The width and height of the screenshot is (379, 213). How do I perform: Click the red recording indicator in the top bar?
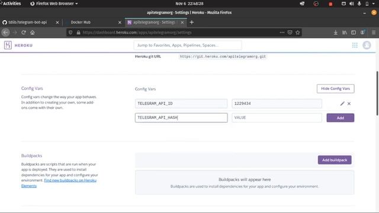tap(330, 4)
